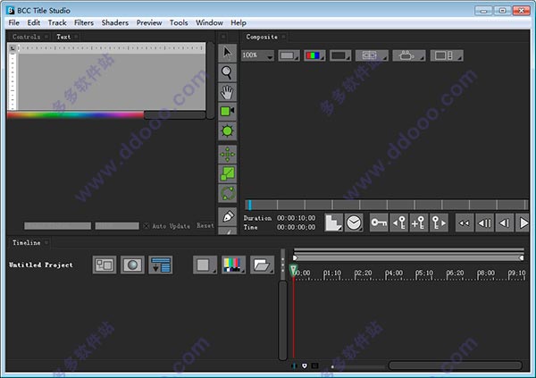Go to next keyframe
Viewport: 536px width, 378px height.
tap(439, 223)
